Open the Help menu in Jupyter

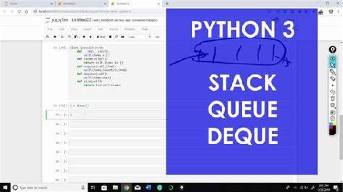pyautogui.click(x=145, y=29)
